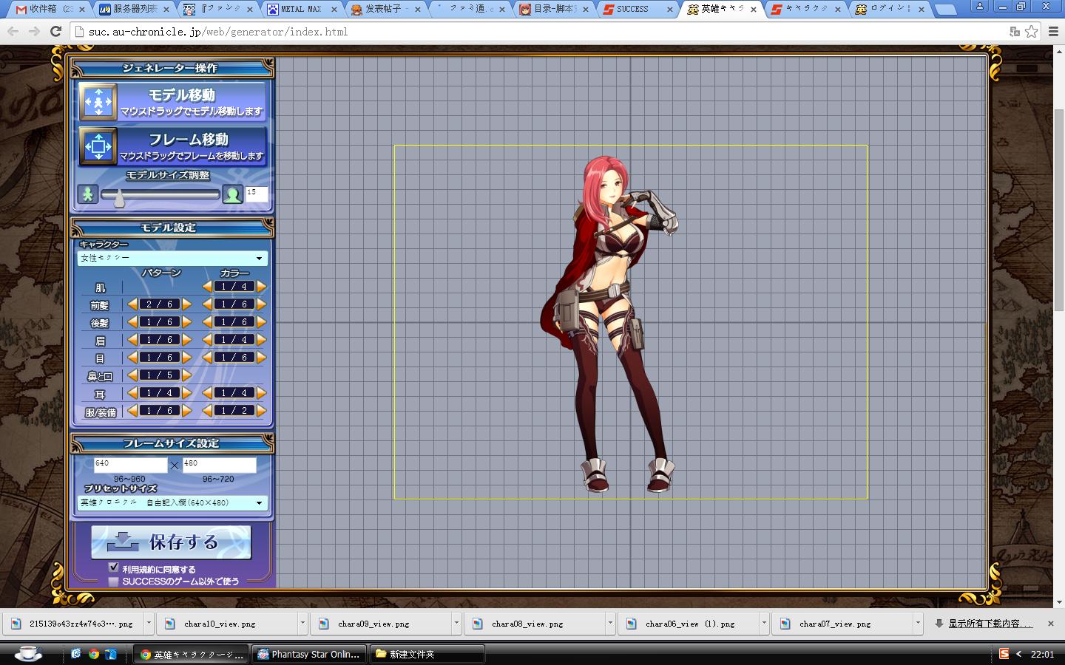
Task: Toggle 利用規約に同意する checkbox
Action: (x=113, y=567)
